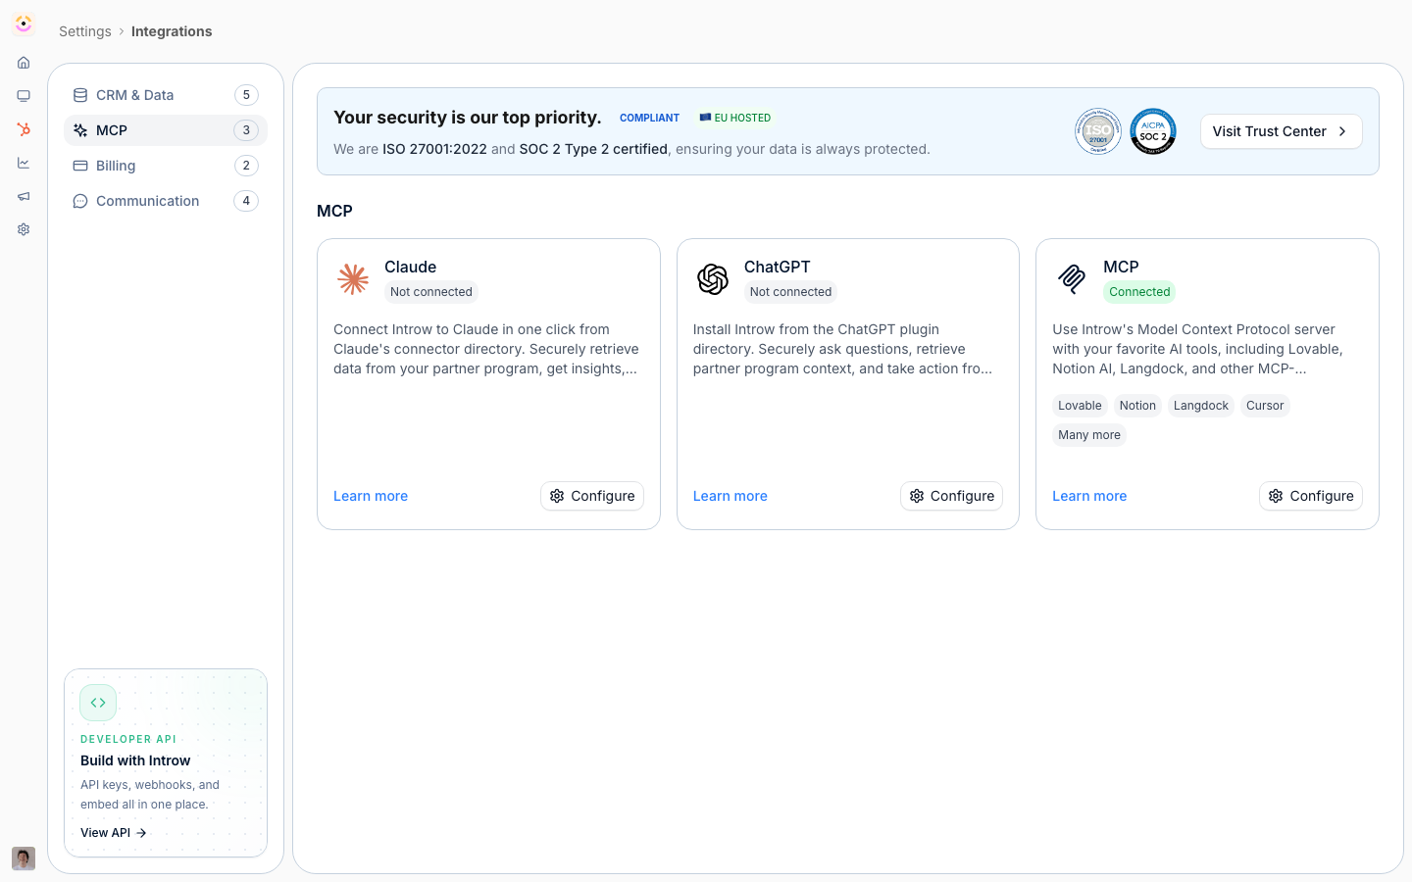1412x882 pixels.
Task: Open Visit Trust Center
Action: coord(1281,131)
